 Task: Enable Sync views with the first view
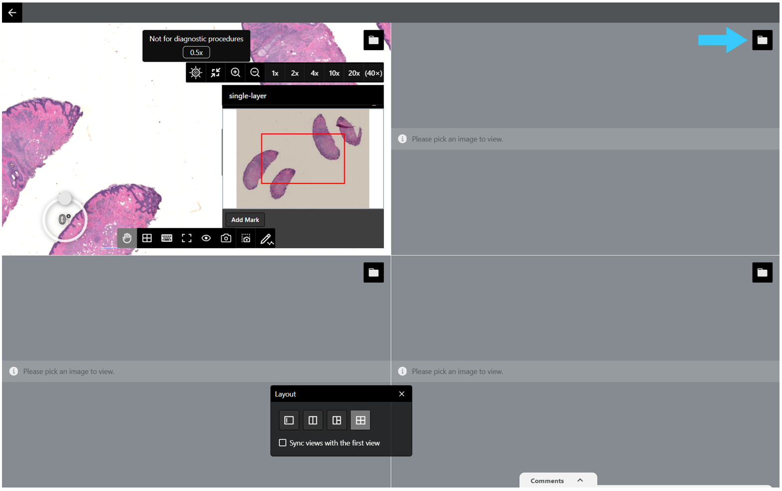pos(282,443)
